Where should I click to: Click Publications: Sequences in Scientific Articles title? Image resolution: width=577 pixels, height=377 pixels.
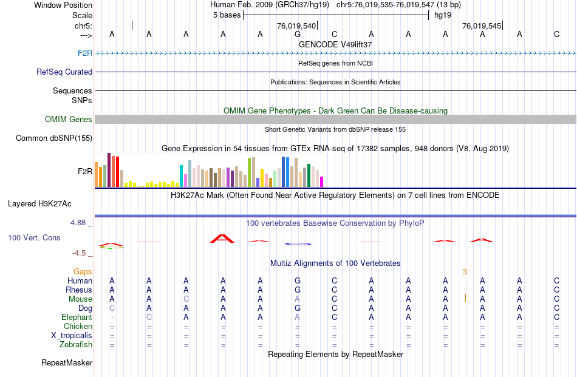(x=335, y=82)
